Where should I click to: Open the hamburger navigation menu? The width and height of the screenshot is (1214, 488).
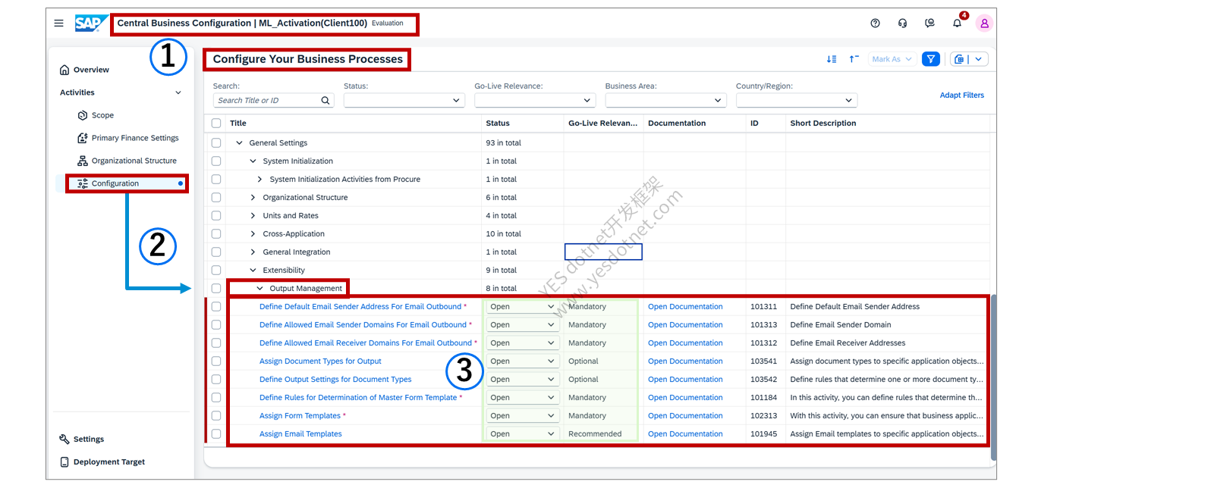(x=58, y=23)
